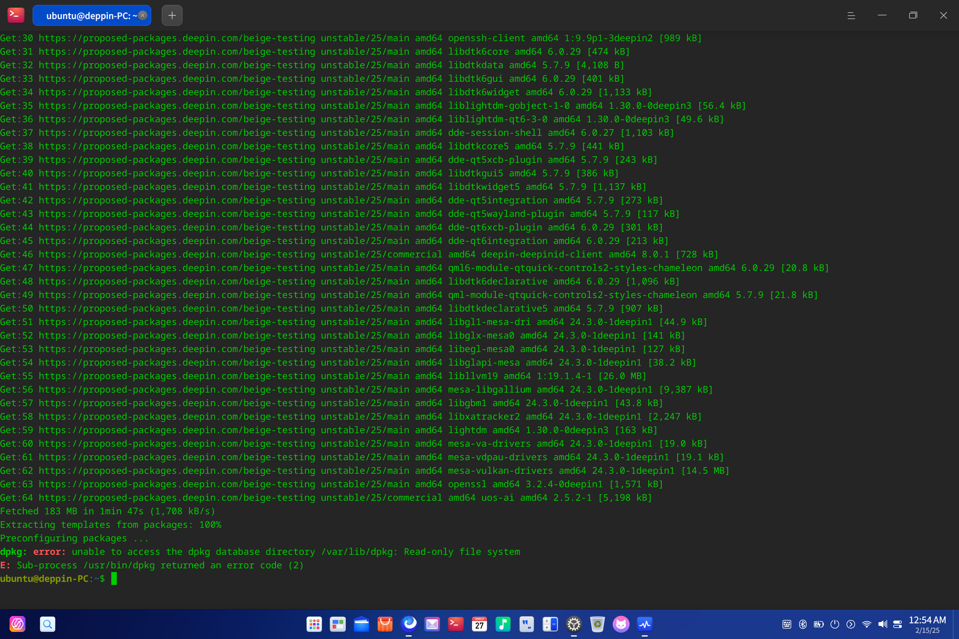959x639 pixels.
Task: Expand the collapsed tray arrow
Action: click(x=851, y=624)
